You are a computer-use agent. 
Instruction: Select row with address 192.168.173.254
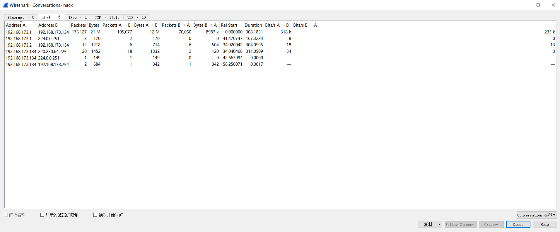pyautogui.click(x=53, y=64)
